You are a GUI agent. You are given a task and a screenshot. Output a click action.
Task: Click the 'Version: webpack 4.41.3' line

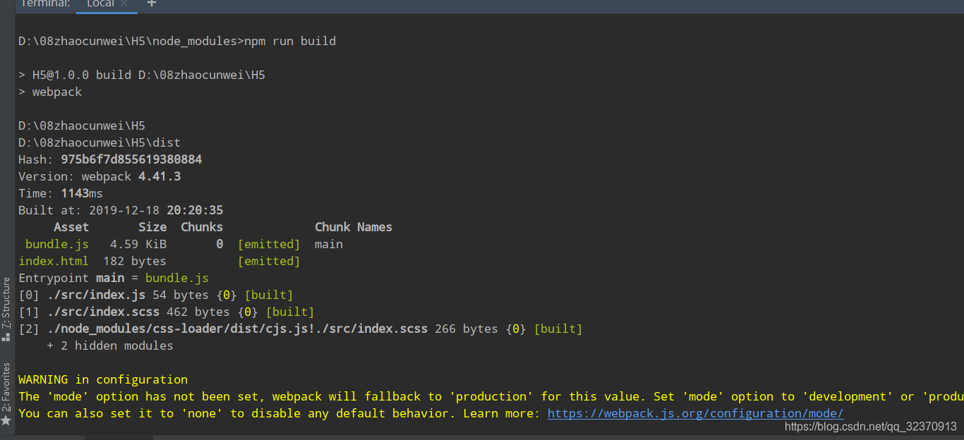[100, 177]
